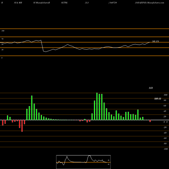Click the RSI left axis label 100

pos(3,31)
